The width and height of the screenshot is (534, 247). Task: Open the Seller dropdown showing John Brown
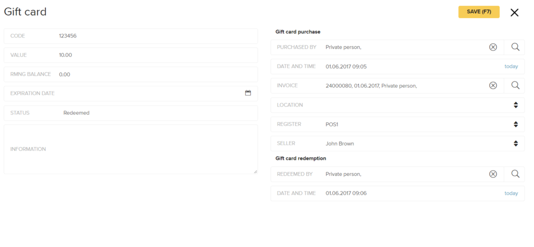pos(397,144)
